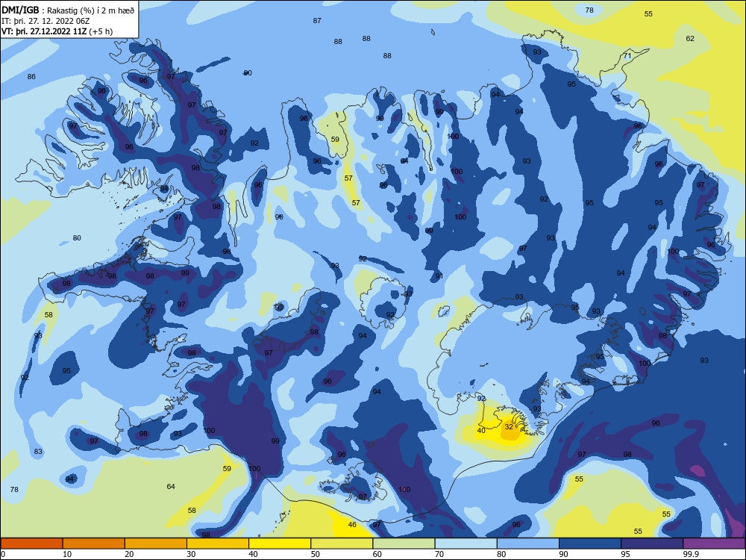Click the humidity value '46' on the map
Viewport: 746px width, 560px height.
[x=352, y=524]
